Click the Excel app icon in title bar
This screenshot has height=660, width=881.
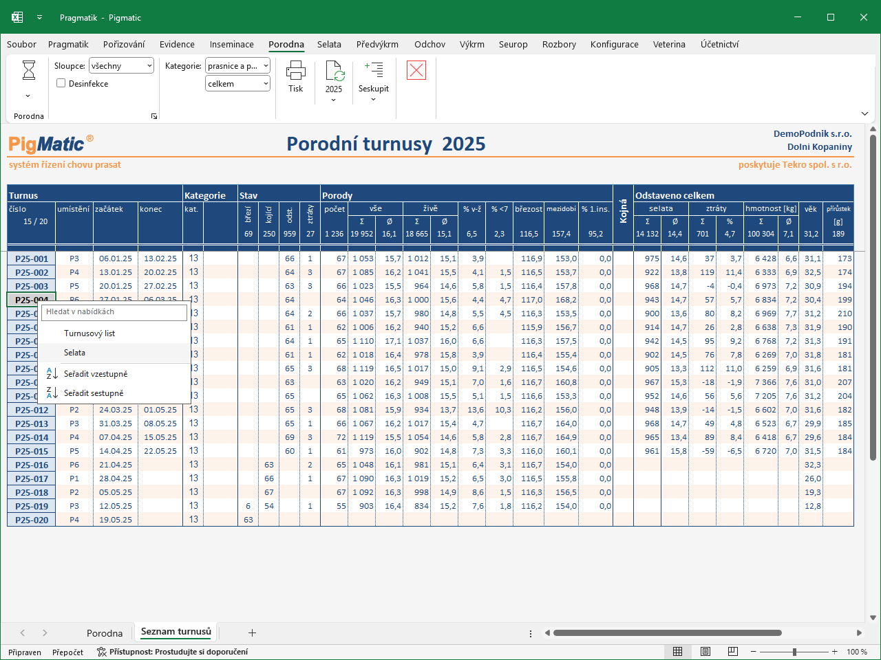17,17
